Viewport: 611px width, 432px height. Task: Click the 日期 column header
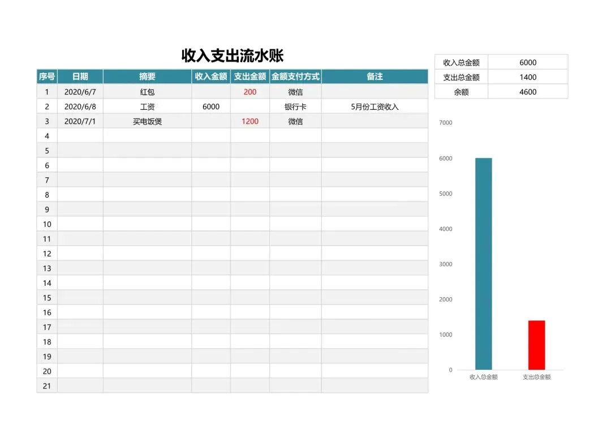point(80,76)
